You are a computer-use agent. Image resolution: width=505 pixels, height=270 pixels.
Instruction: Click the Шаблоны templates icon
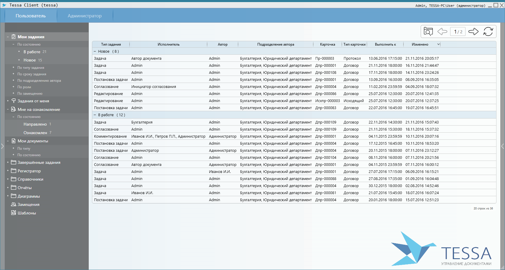[x=14, y=213]
